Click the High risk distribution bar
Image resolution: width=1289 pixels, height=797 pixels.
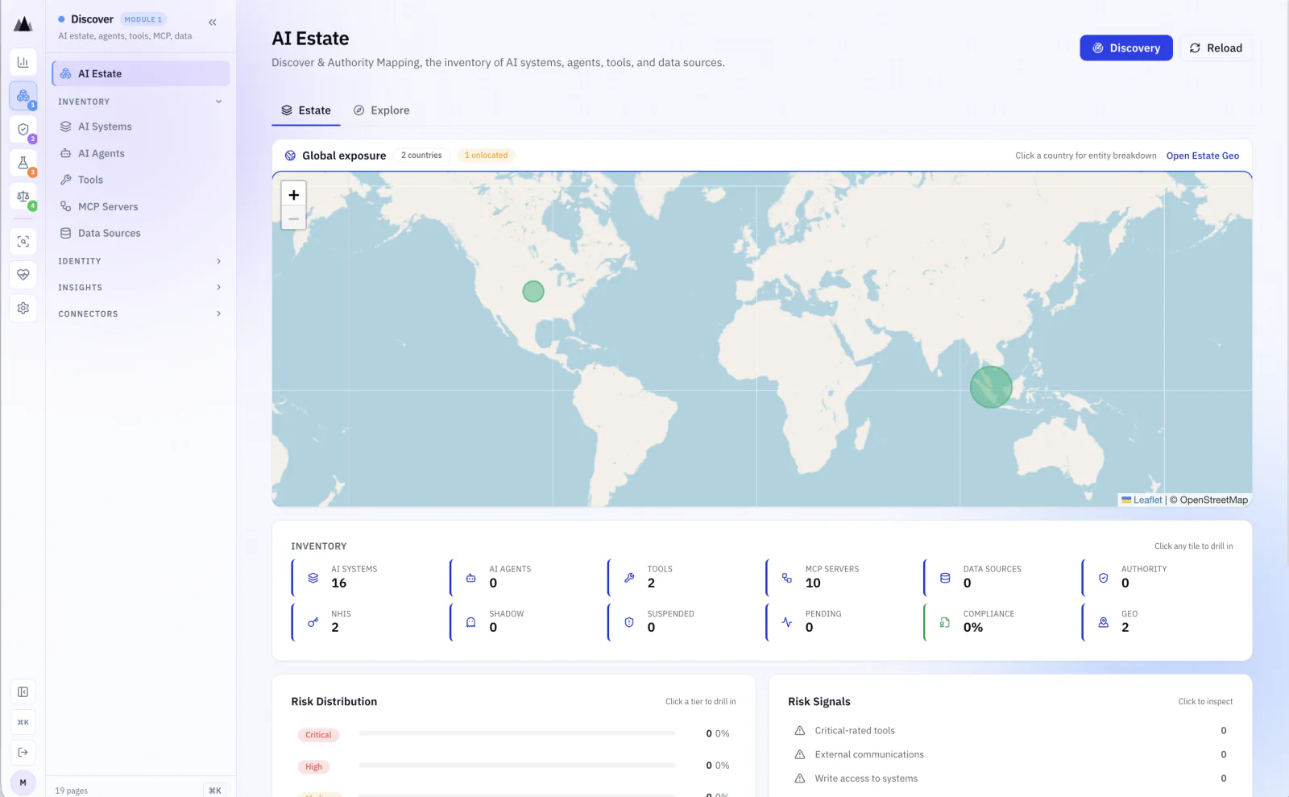pos(516,765)
